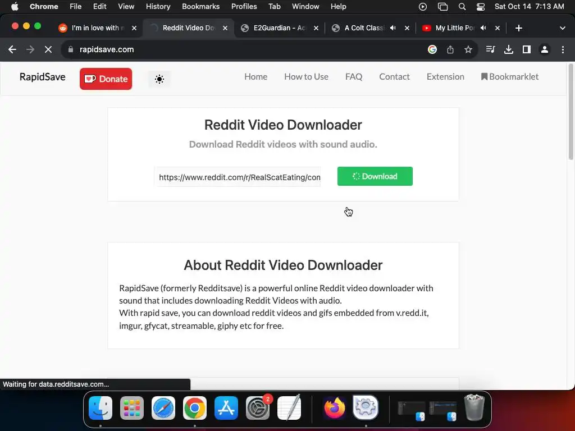Open System Settings with badge in Dock
This screenshot has width=575, height=431.
tap(258, 408)
